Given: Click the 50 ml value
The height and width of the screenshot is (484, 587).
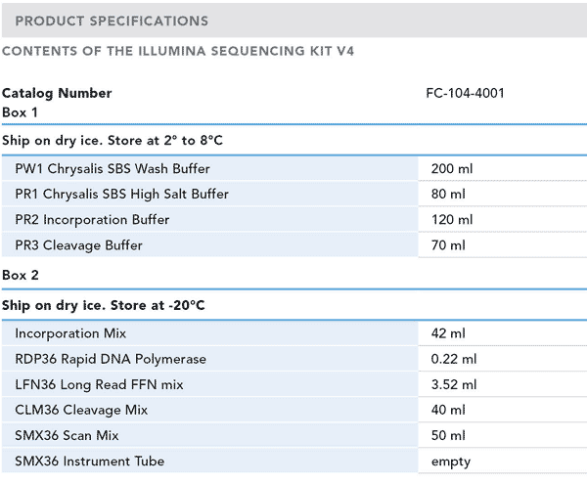Looking at the screenshot, I should [x=448, y=435].
